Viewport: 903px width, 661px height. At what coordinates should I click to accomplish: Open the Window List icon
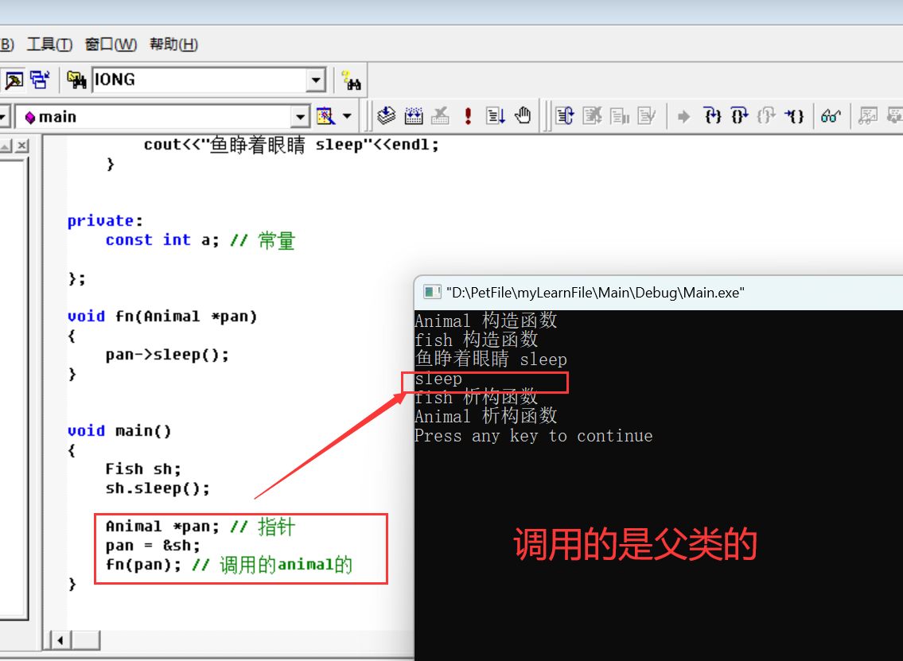click(40, 80)
